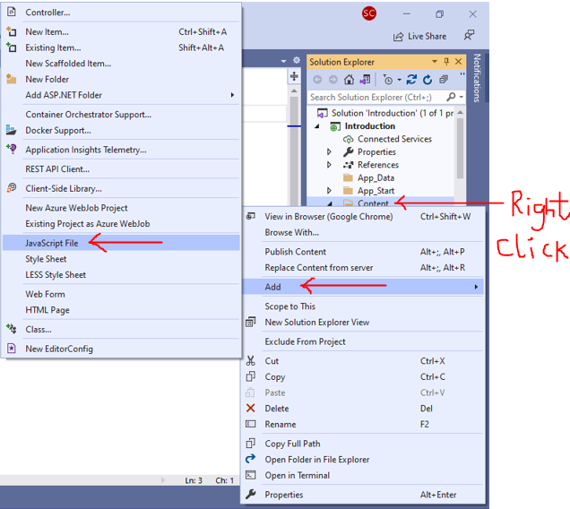Click the Controller... item icon
Image resolution: width=570 pixels, height=509 pixels.
[12, 12]
